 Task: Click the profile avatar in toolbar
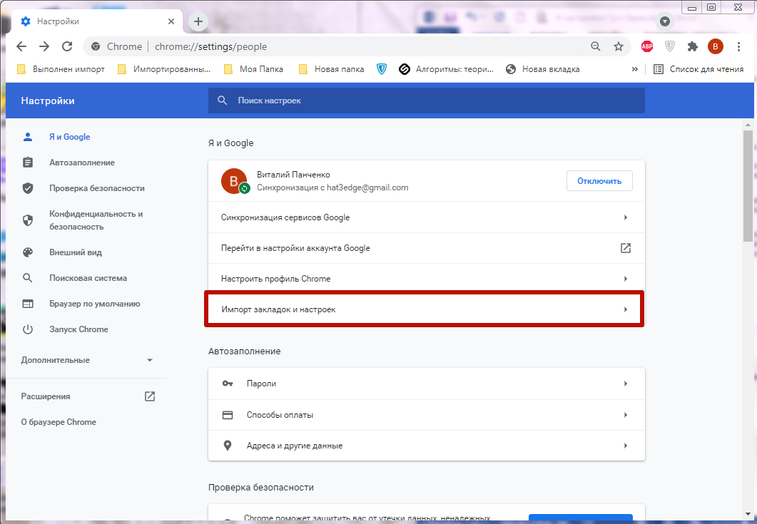pyautogui.click(x=716, y=46)
